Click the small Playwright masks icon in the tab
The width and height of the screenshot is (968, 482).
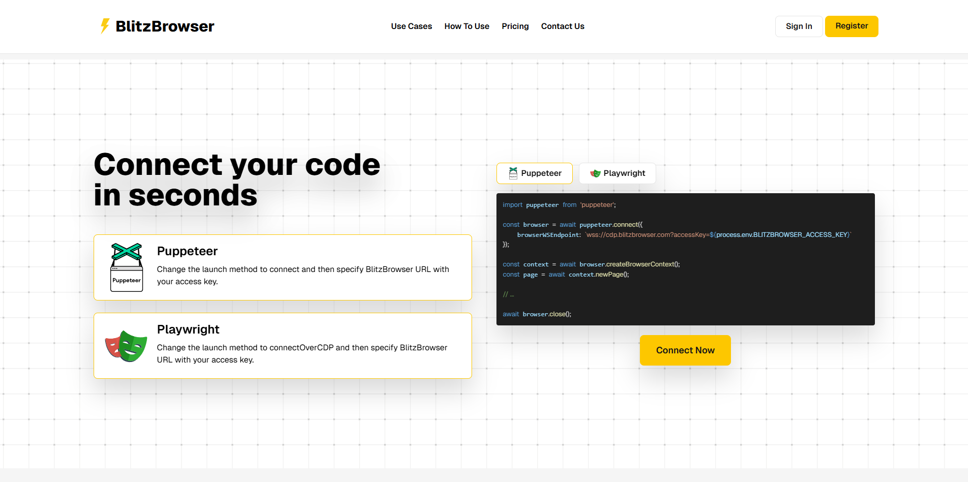(x=596, y=173)
